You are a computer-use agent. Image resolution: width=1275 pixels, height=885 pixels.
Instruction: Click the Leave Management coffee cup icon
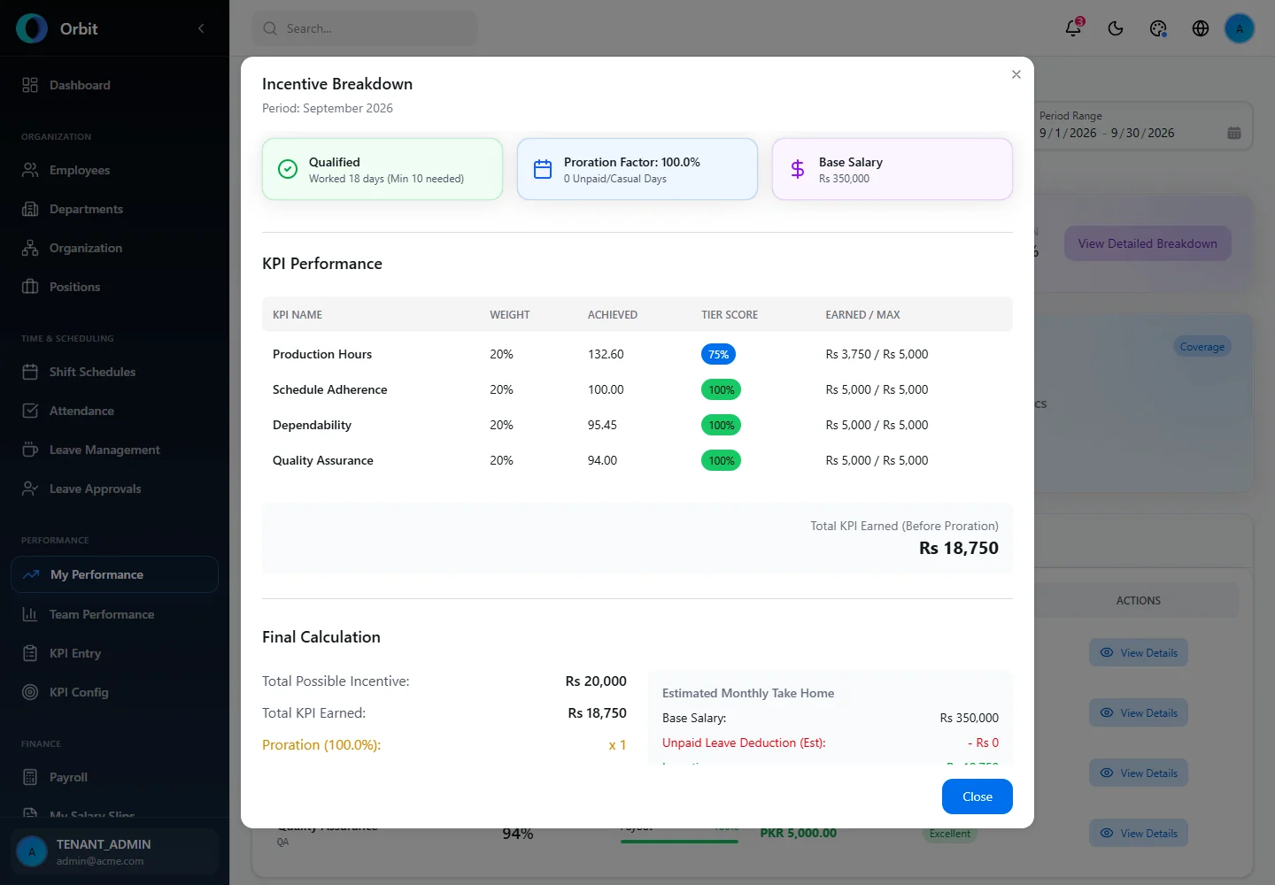[x=30, y=450]
